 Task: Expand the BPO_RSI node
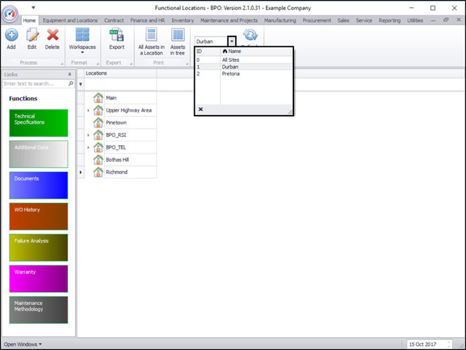pos(88,135)
